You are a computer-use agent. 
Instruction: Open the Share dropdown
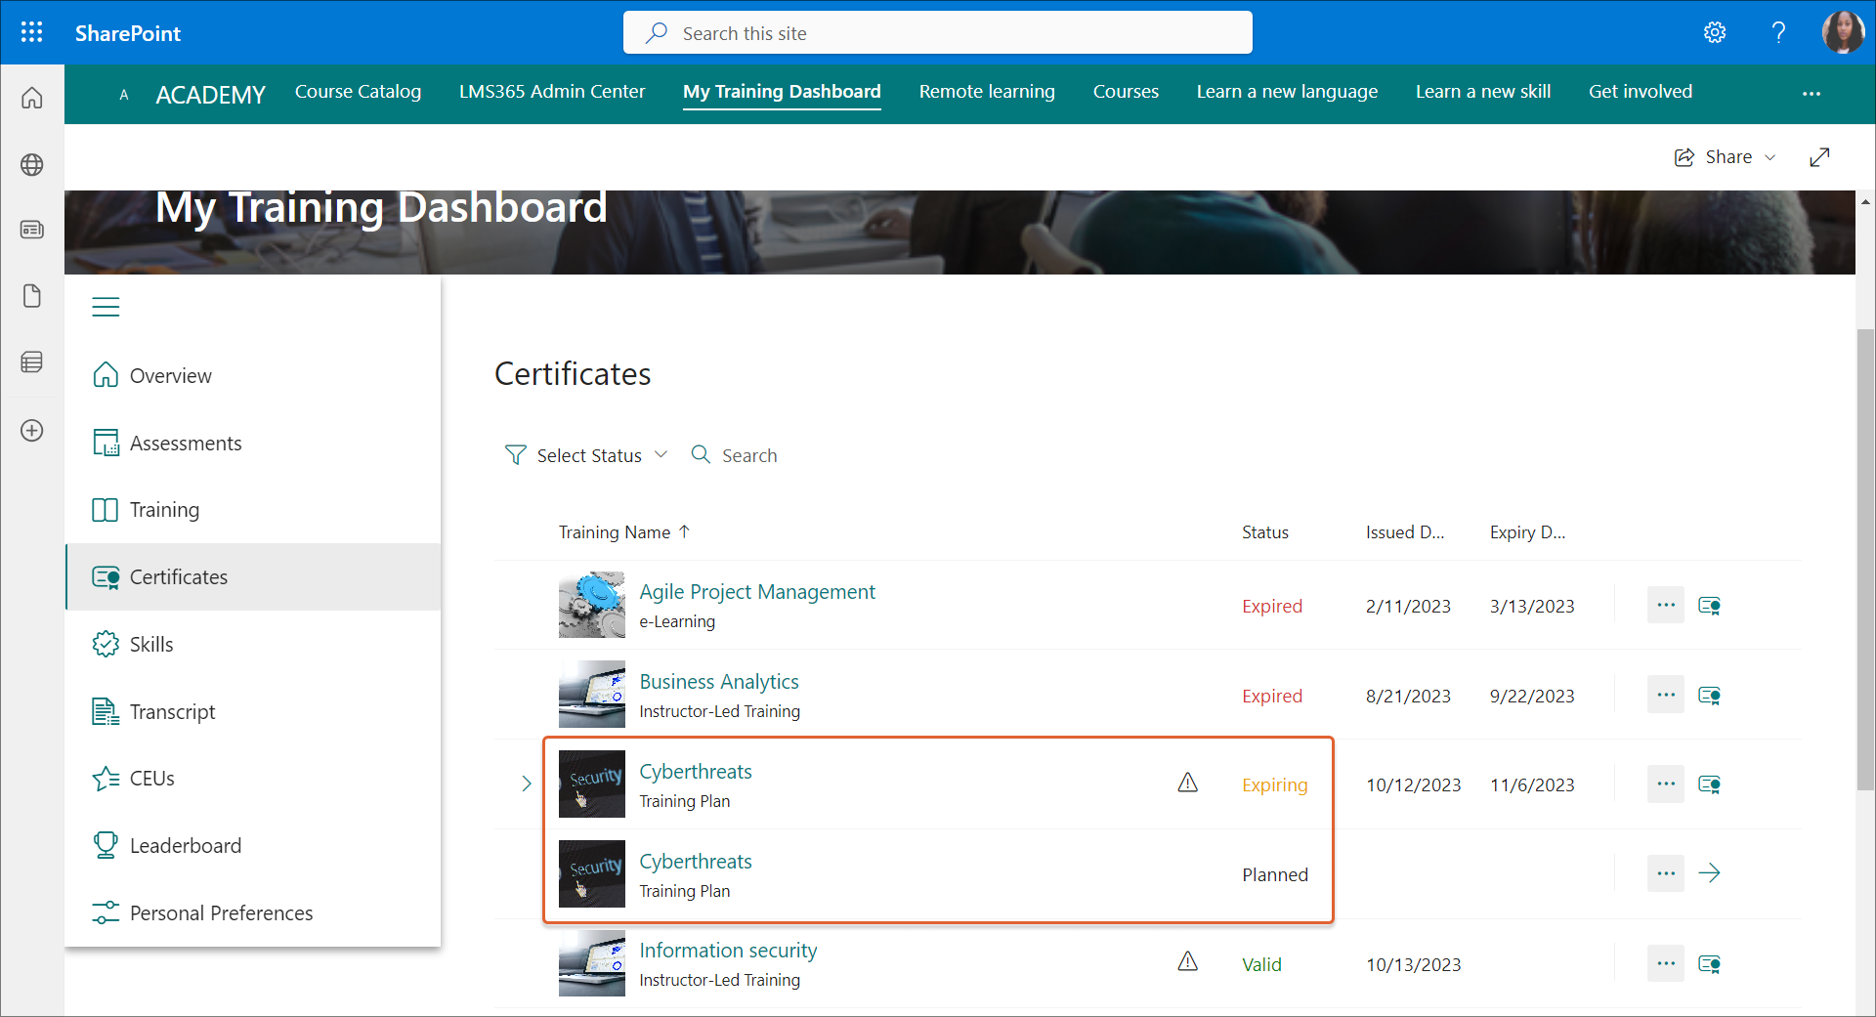(1726, 157)
